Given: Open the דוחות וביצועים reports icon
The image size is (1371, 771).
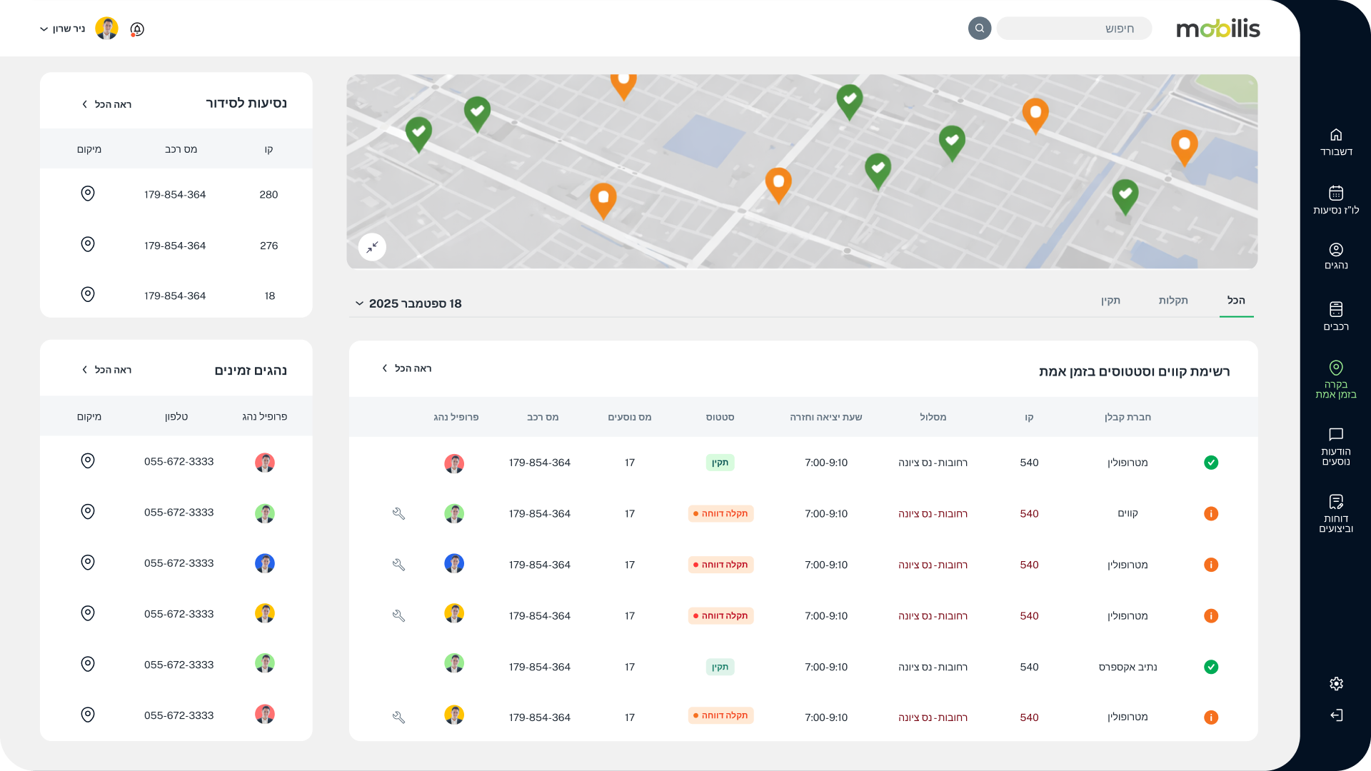Looking at the screenshot, I should coord(1335,502).
